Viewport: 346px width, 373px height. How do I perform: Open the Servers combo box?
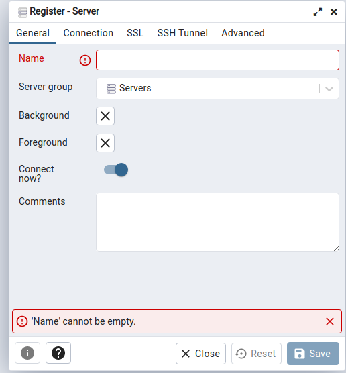[217, 89]
